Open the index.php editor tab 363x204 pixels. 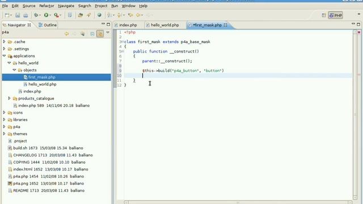point(126,25)
